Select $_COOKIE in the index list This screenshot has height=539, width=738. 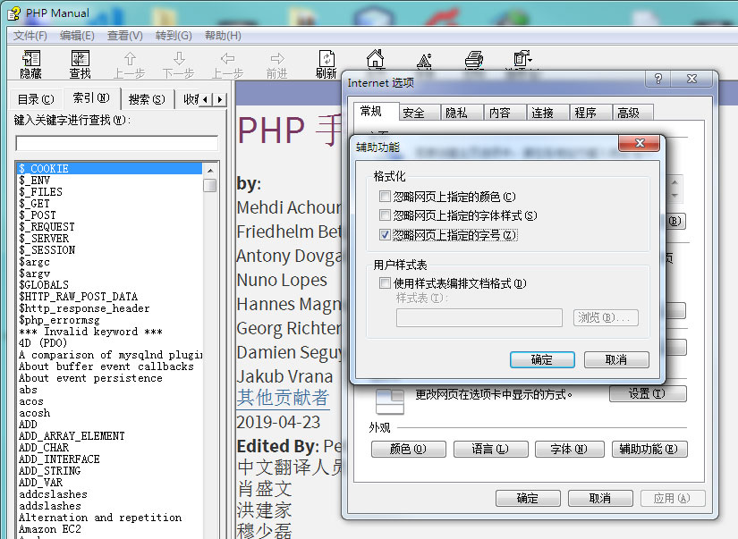(109, 168)
